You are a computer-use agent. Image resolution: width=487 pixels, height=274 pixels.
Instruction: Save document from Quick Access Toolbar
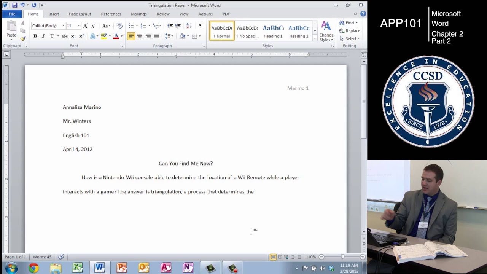tap(14, 5)
